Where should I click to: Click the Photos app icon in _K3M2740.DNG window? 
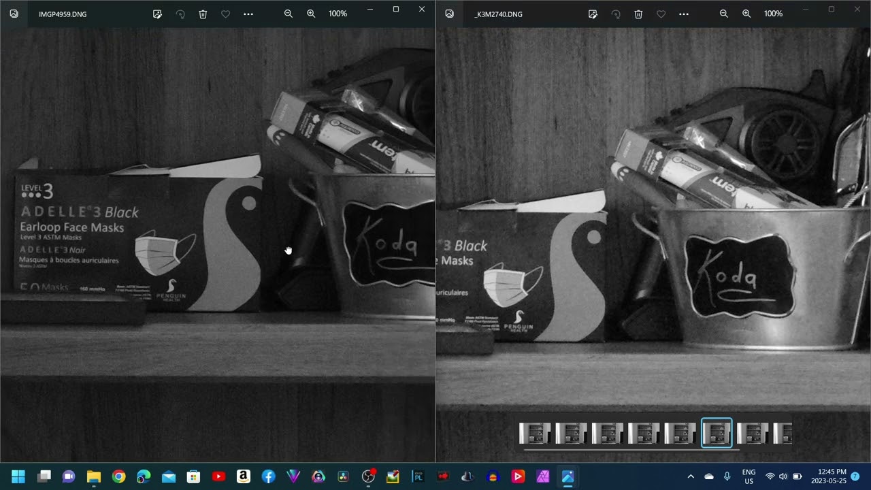coord(449,14)
